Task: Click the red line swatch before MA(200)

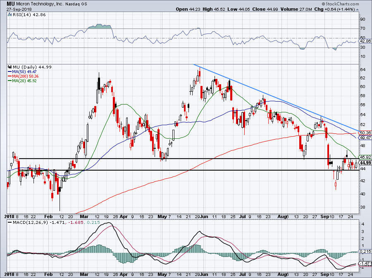Action: pyautogui.click(x=10, y=76)
